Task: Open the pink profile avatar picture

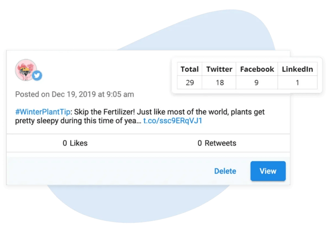Action: tap(25, 69)
